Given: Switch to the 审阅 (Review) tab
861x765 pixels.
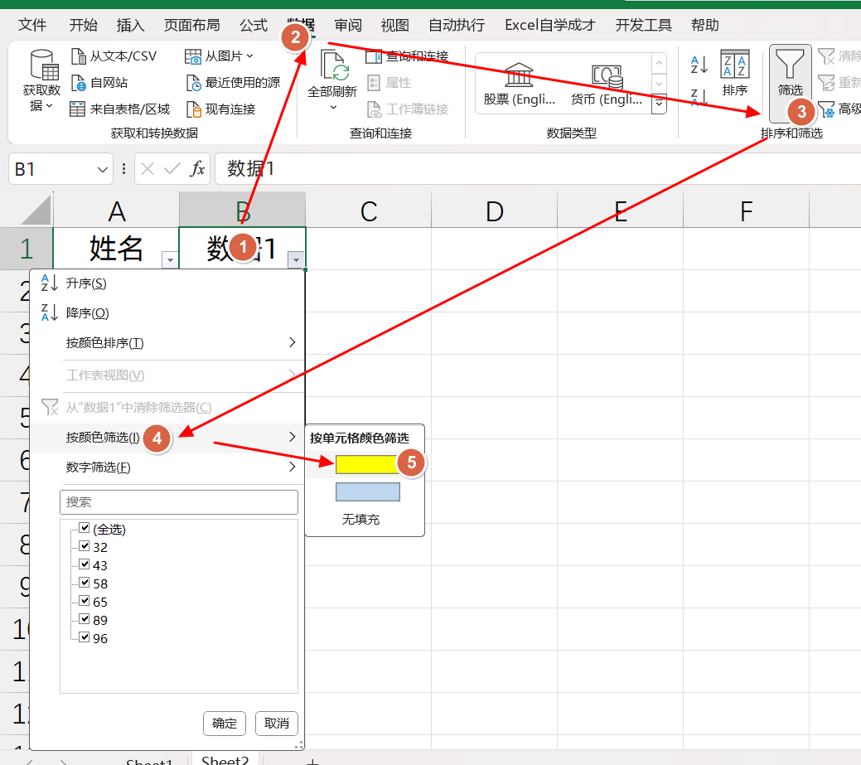Looking at the screenshot, I should (x=347, y=25).
